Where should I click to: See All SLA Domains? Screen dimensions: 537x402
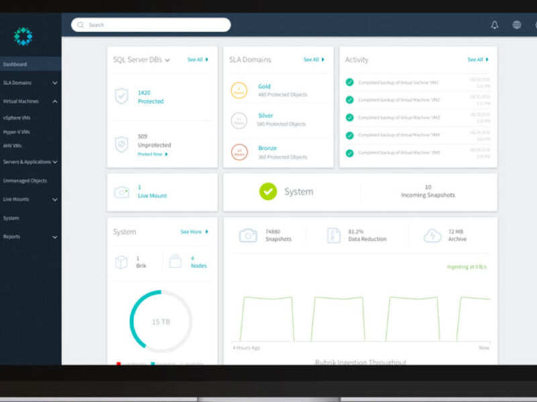pos(314,60)
